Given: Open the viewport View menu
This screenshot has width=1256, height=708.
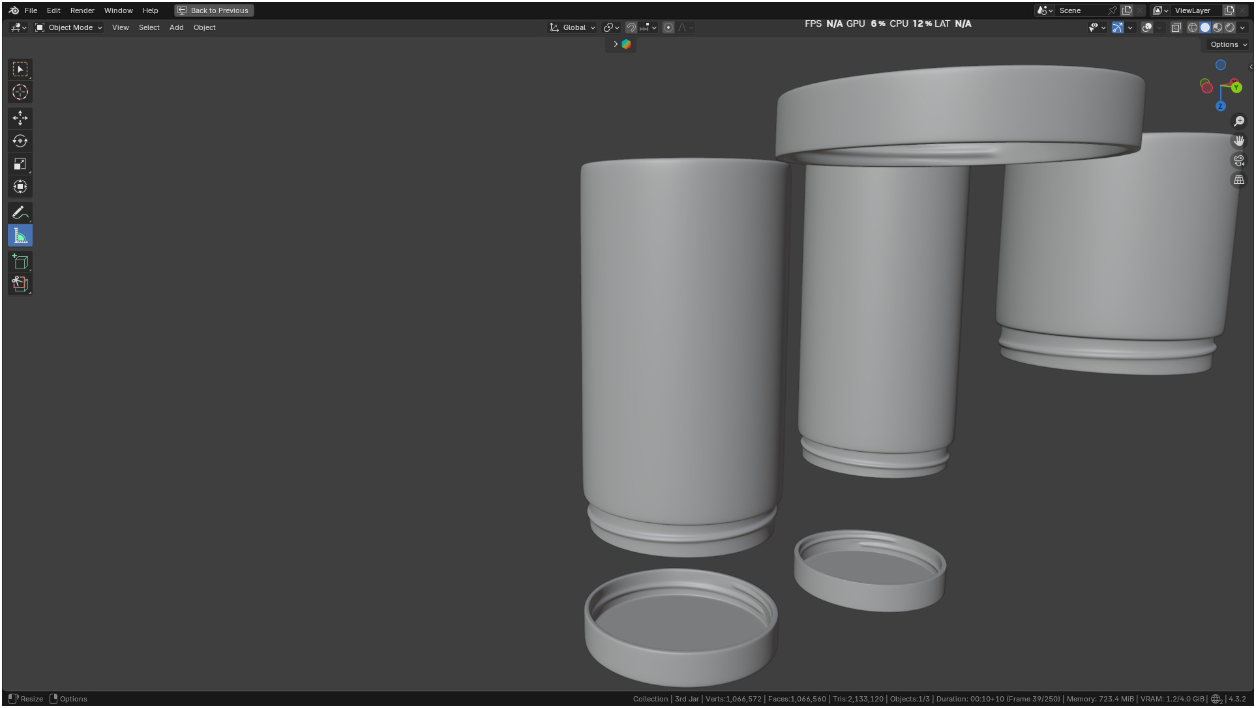Looking at the screenshot, I should [x=120, y=27].
